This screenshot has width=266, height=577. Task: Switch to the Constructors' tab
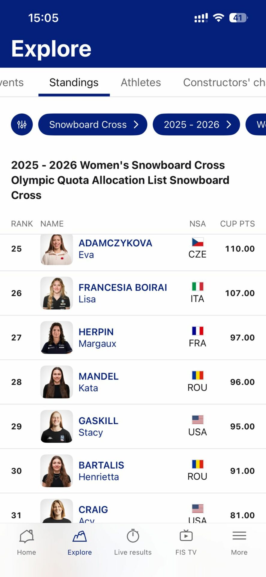pyautogui.click(x=224, y=83)
